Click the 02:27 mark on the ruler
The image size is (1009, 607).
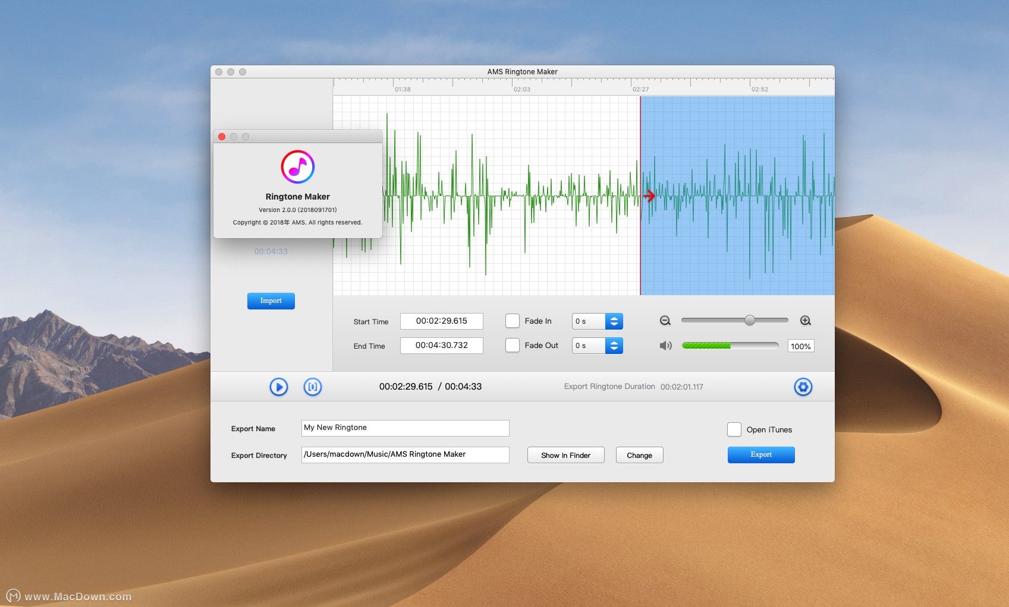[x=641, y=90]
